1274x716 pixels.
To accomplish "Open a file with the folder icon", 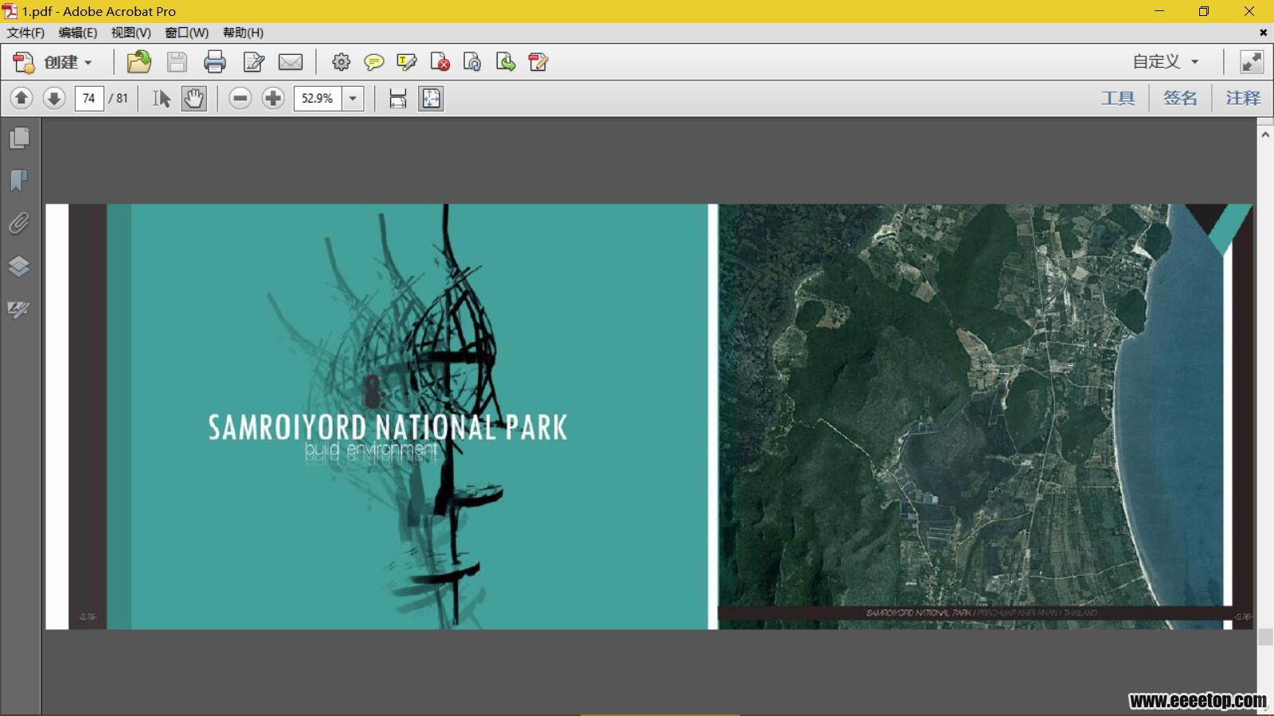I will coord(139,62).
